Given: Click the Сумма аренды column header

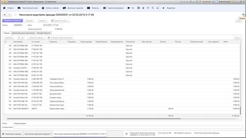Looking at the screenshot, I should click(86, 42).
